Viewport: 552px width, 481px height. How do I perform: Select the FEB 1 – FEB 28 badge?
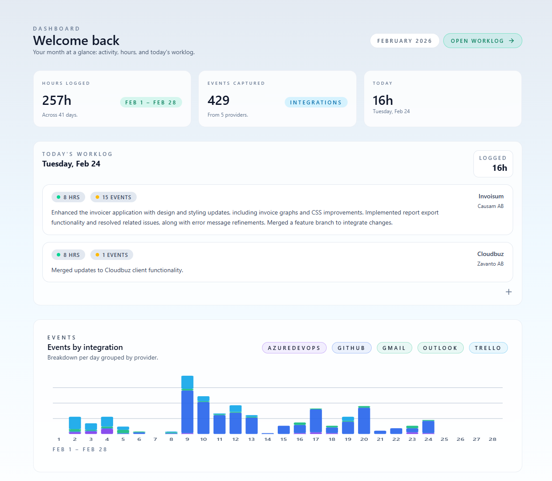(x=151, y=102)
